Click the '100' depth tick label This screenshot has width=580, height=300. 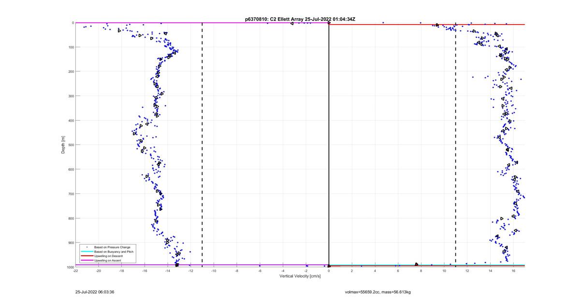[70, 47]
